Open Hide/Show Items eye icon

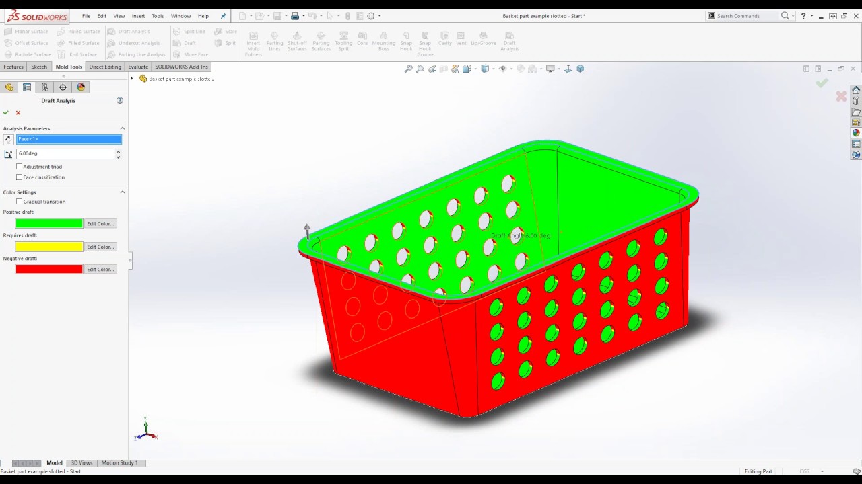tap(502, 69)
